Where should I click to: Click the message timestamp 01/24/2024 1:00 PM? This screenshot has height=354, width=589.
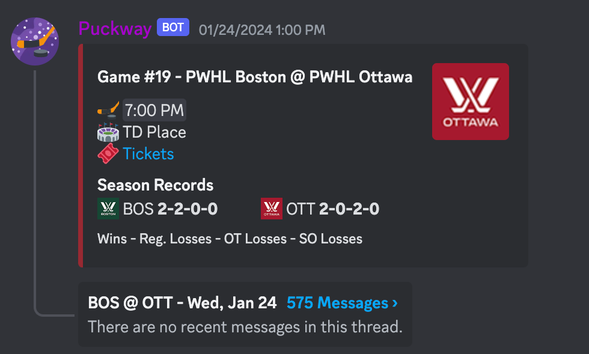tap(262, 29)
